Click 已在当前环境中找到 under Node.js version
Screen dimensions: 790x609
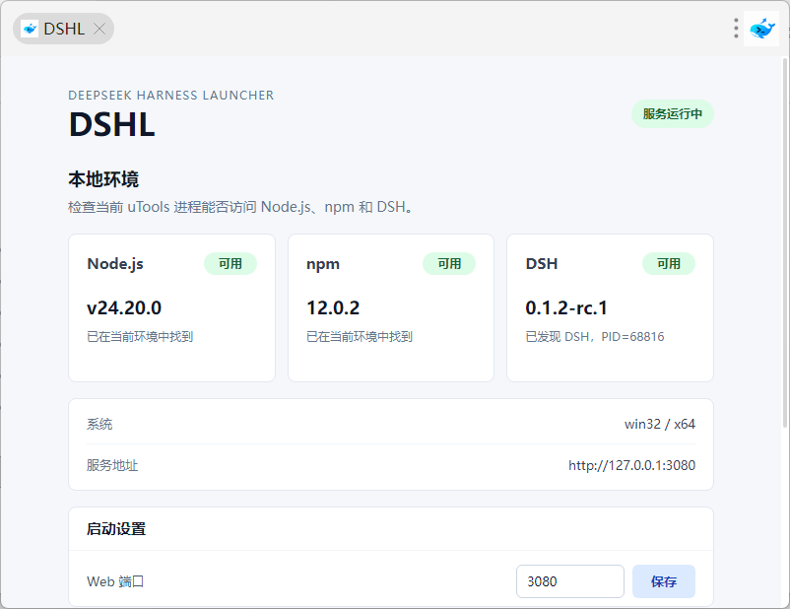140,337
